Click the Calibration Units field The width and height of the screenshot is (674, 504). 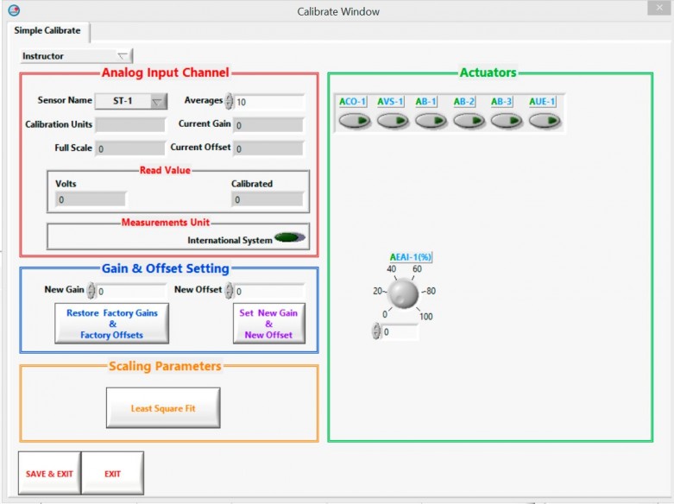coord(130,125)
